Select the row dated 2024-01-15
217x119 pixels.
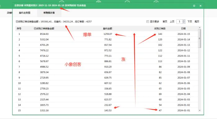(x=107, y=34)
